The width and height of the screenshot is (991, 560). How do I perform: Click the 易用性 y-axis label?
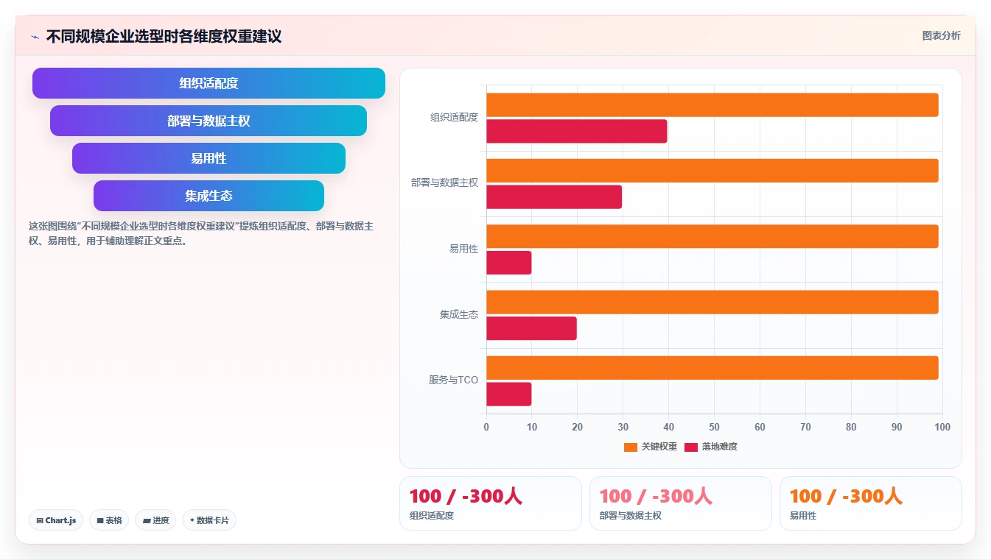[x=464, y=249]
